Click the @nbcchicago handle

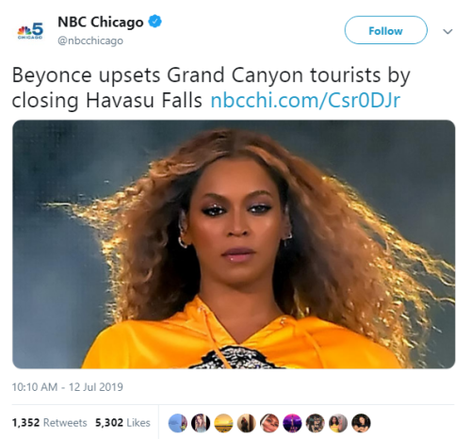(x=90, y=41)
